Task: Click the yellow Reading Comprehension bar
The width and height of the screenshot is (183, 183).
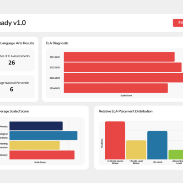Action: 35,145
